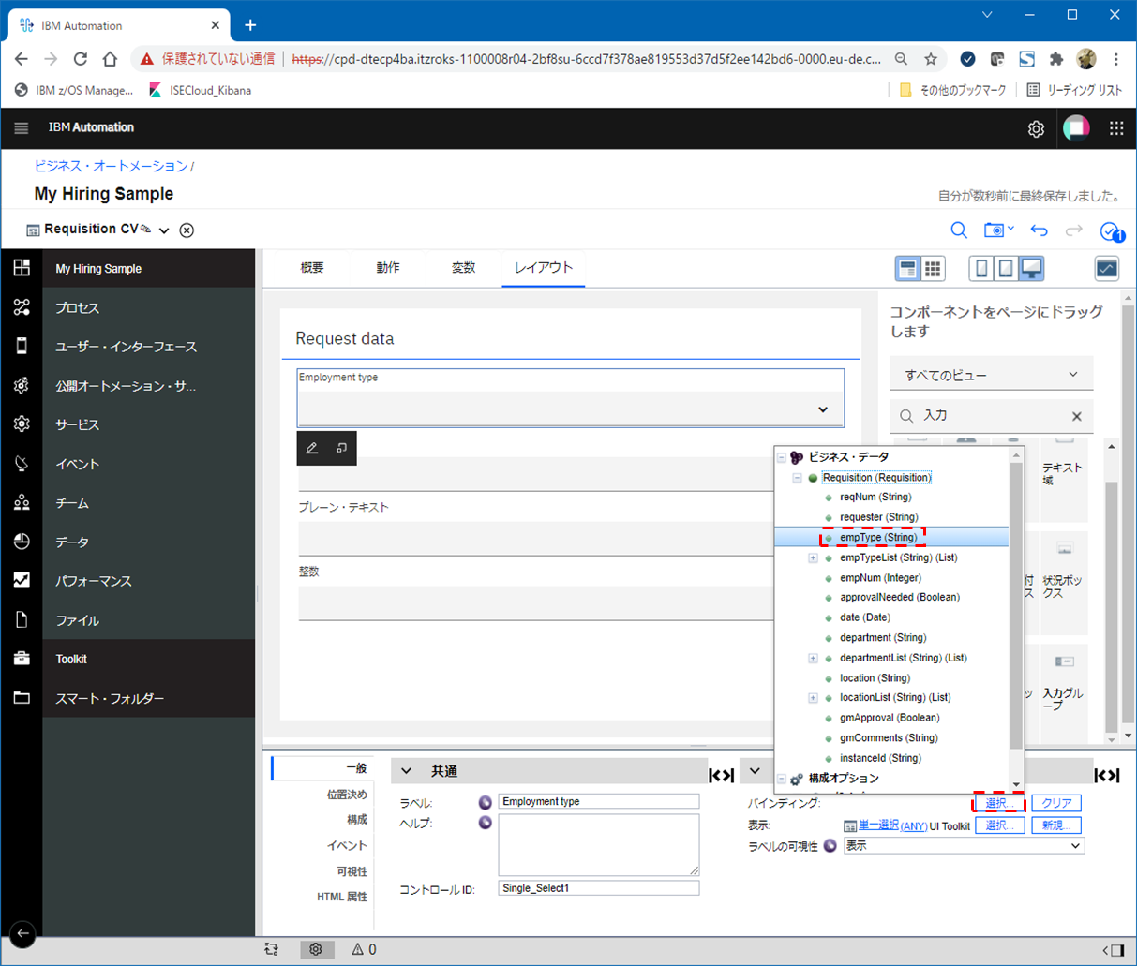This screenshot has width=1137, height=966.
Task: Expand locationList (String) (List) node
Action: (x=813, y=697)
